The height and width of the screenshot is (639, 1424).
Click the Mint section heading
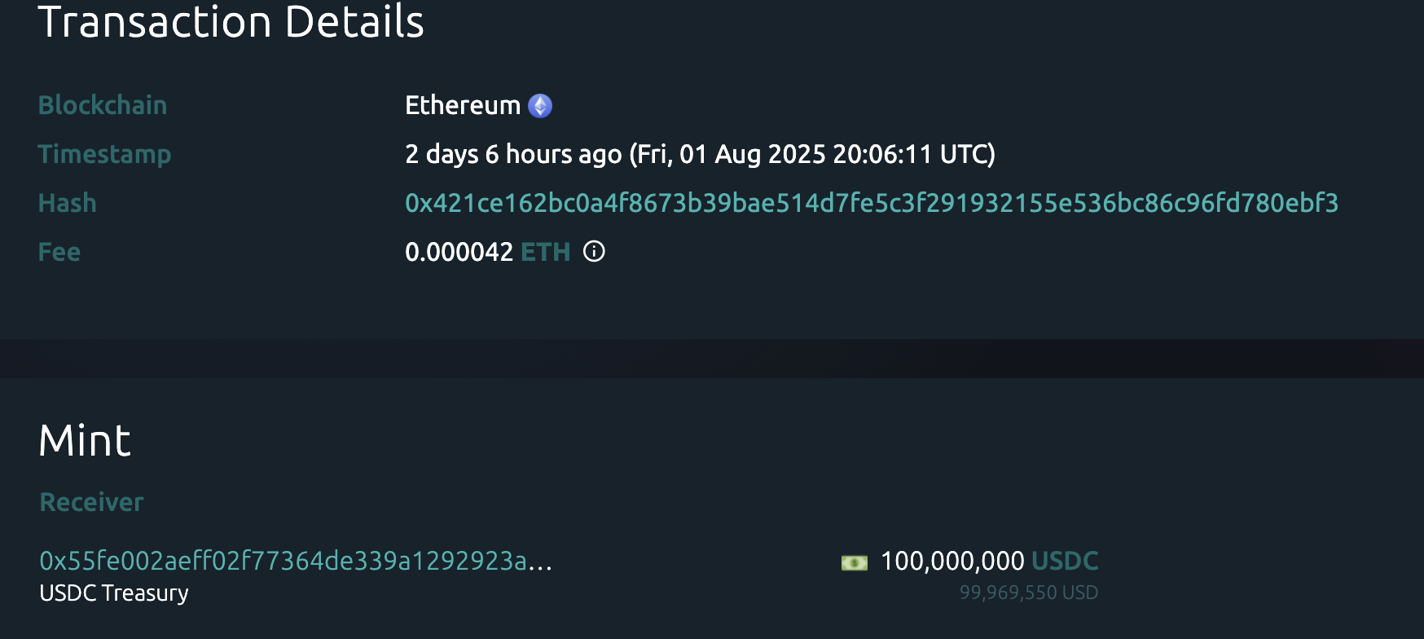[x=85, y=441]
